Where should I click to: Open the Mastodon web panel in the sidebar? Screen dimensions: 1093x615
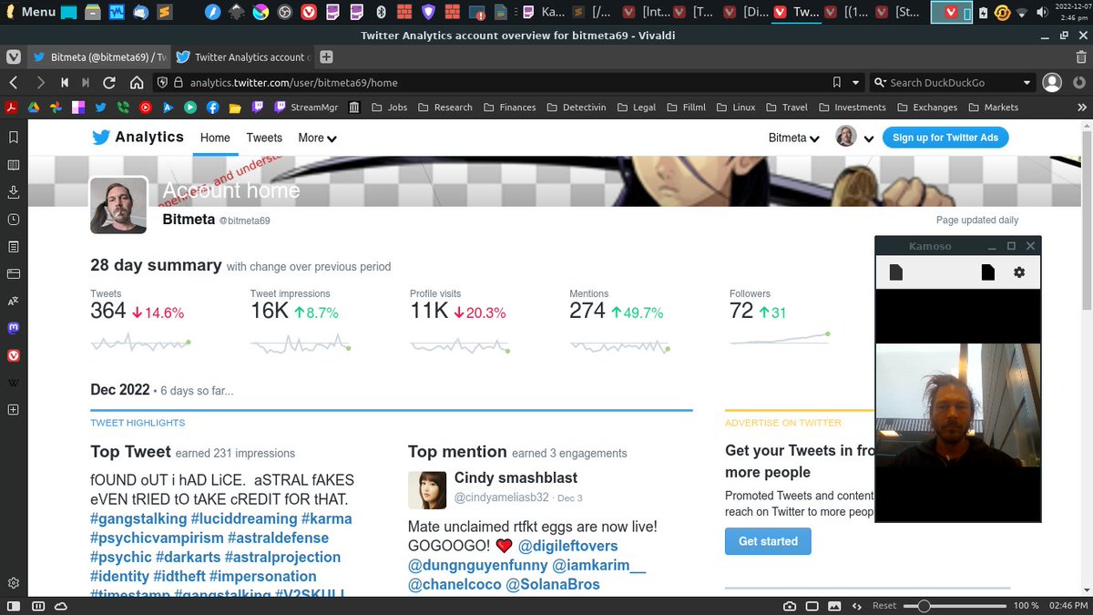(14, 328)
